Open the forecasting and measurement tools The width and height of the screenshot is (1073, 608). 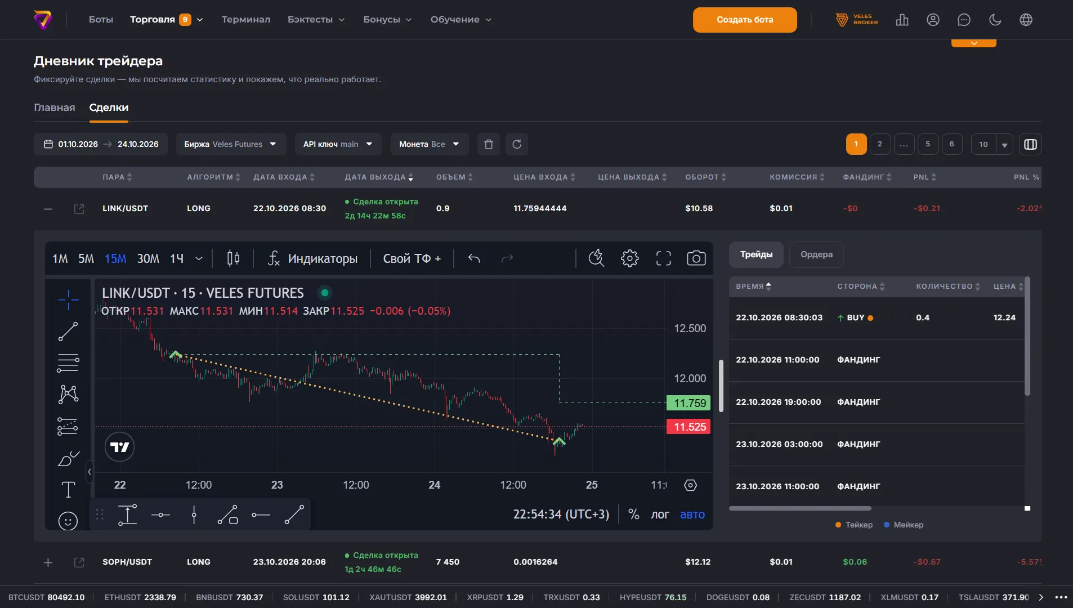[68, 426]
